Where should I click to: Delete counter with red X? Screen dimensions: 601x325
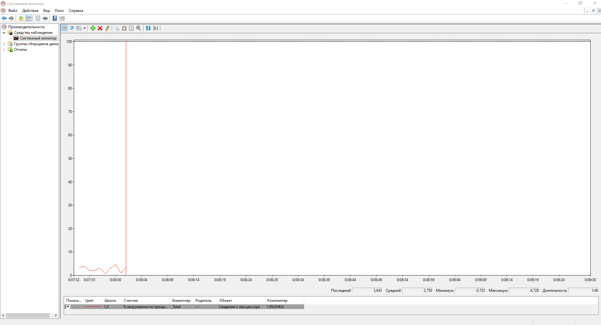pos(100,28)
